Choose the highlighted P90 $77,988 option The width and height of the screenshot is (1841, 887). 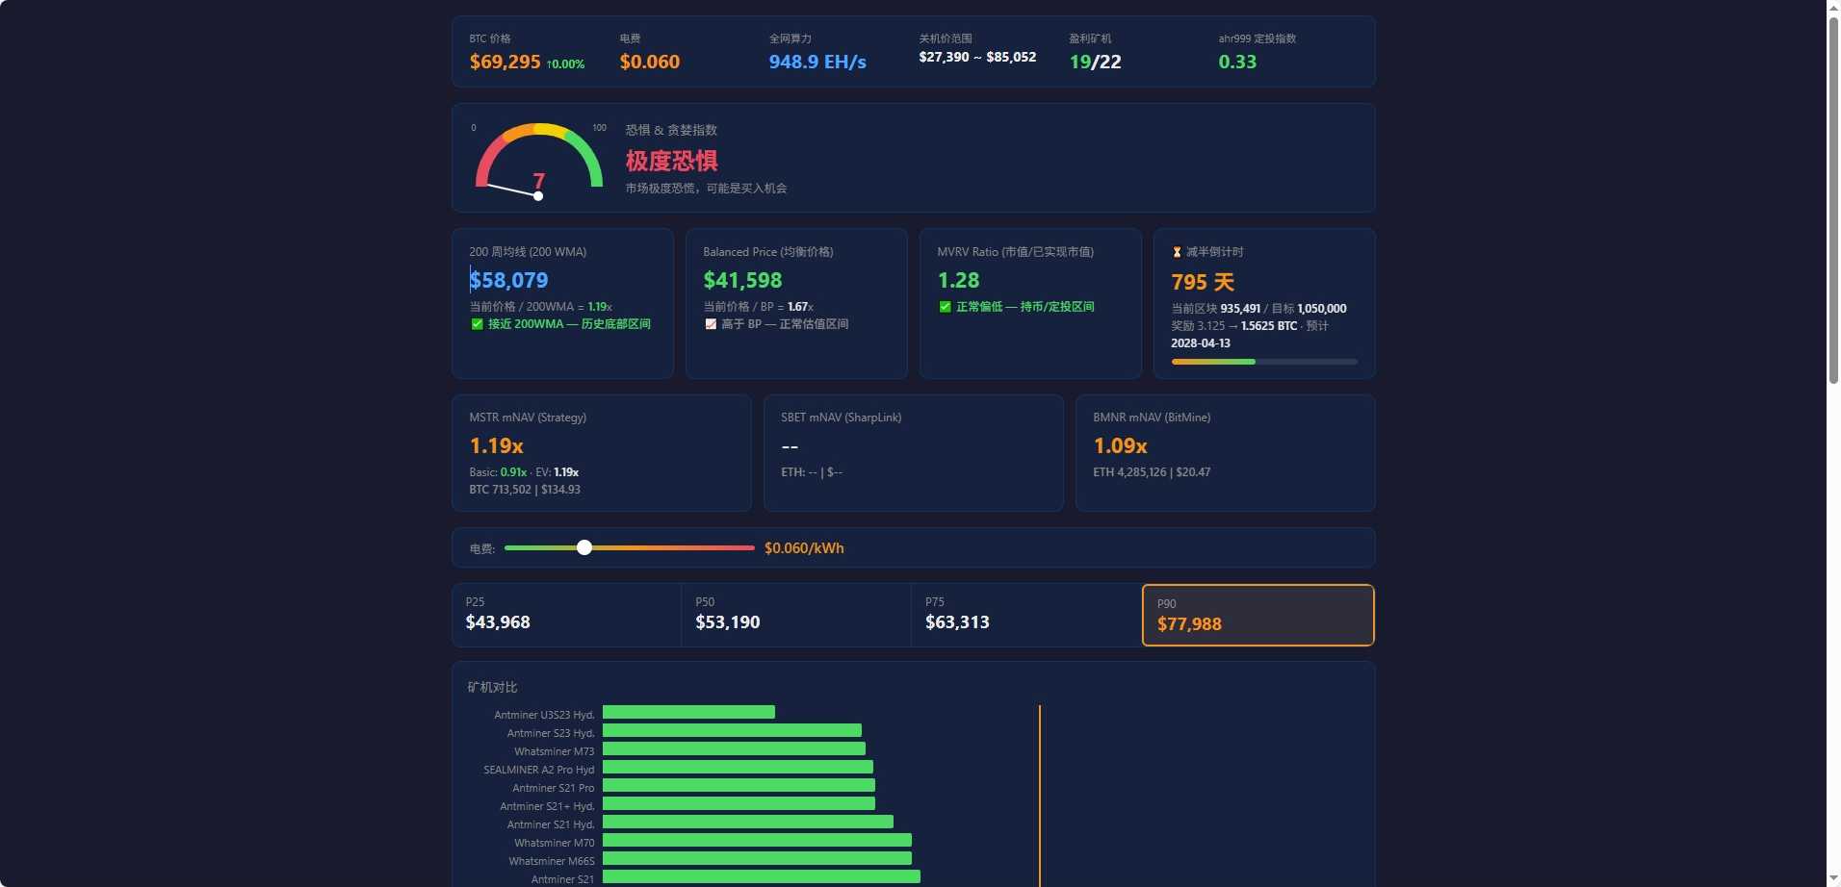pyautogui.click(x=1258, y=615)
